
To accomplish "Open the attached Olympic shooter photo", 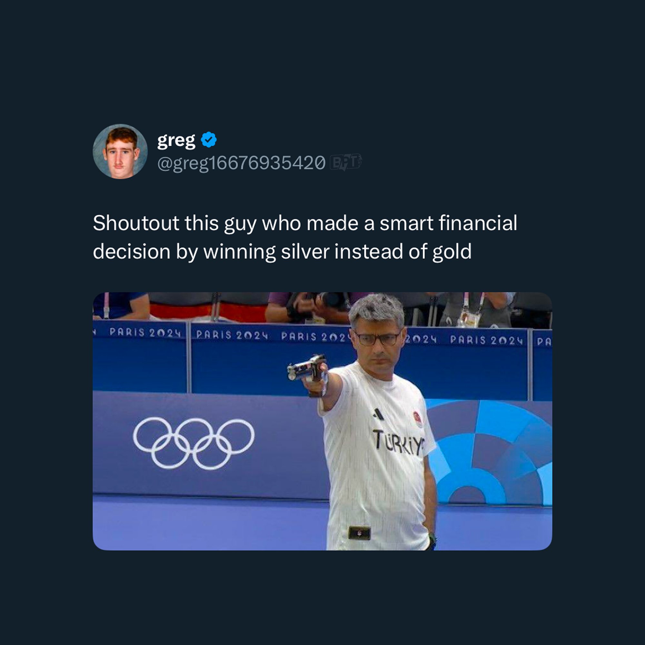I will (322, 421).
